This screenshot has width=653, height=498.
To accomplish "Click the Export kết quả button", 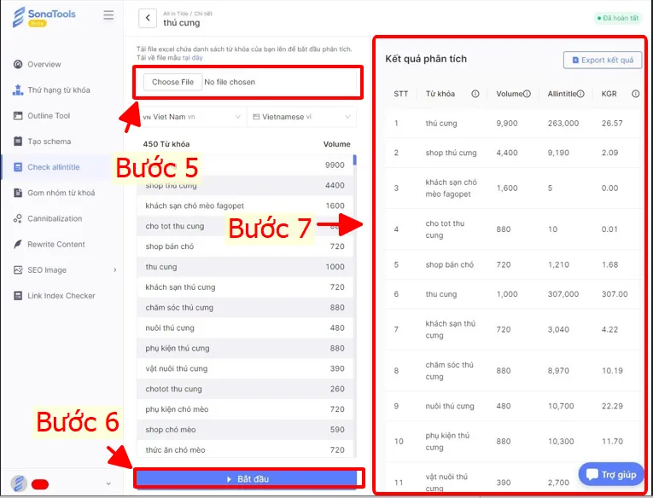I will 602,61.
